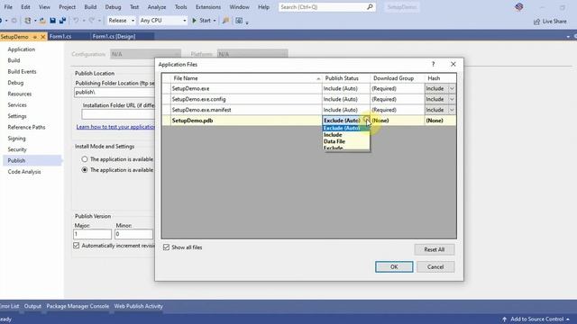Choose Data File in the publish status list

pyautogui.click(x=346, y=141)
